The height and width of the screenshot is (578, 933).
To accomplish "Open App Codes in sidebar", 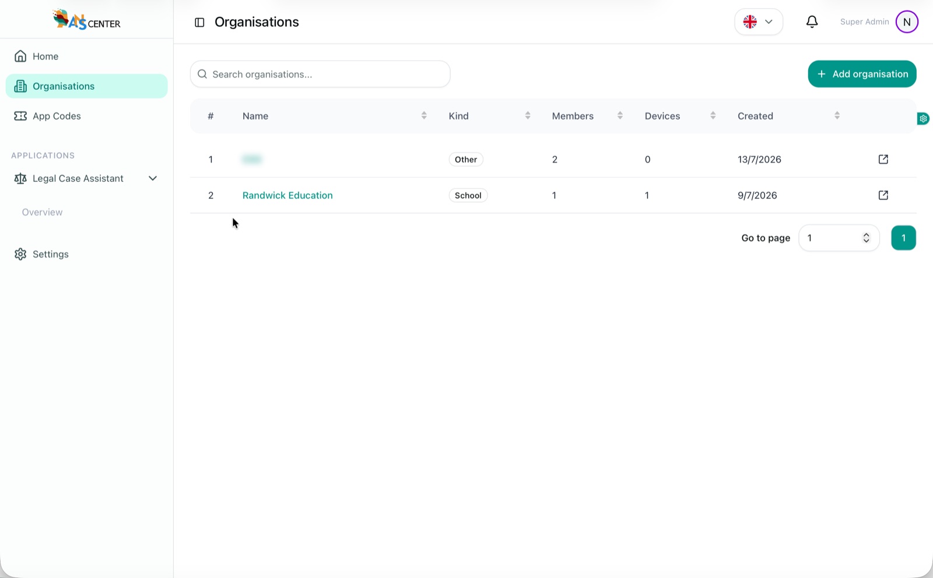I will (86, 116).
